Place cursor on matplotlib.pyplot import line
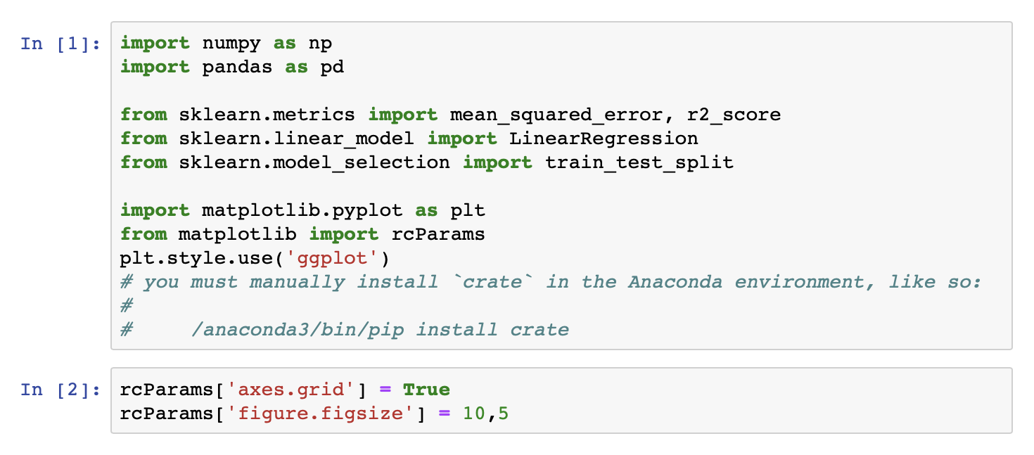1034x455 pixels. tap(302, 211)
